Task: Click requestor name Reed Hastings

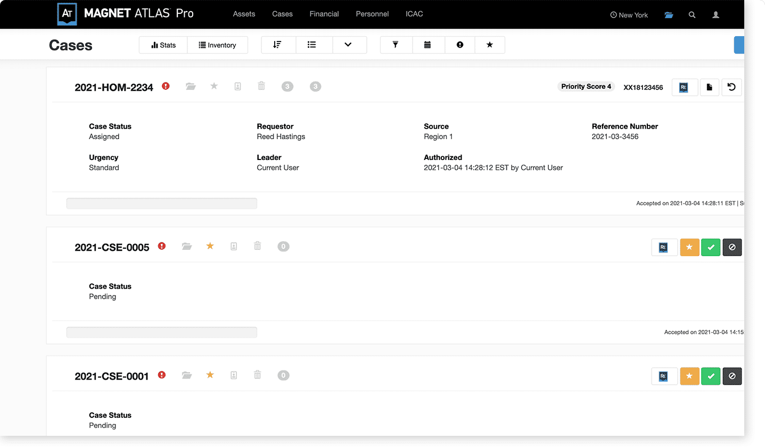Action: coord(281,137)
